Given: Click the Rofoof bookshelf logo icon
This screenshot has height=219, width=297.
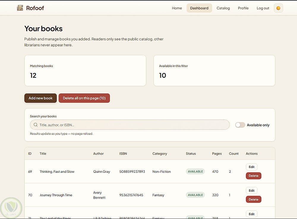Looking at the screenshot, I should coord(20,8).
